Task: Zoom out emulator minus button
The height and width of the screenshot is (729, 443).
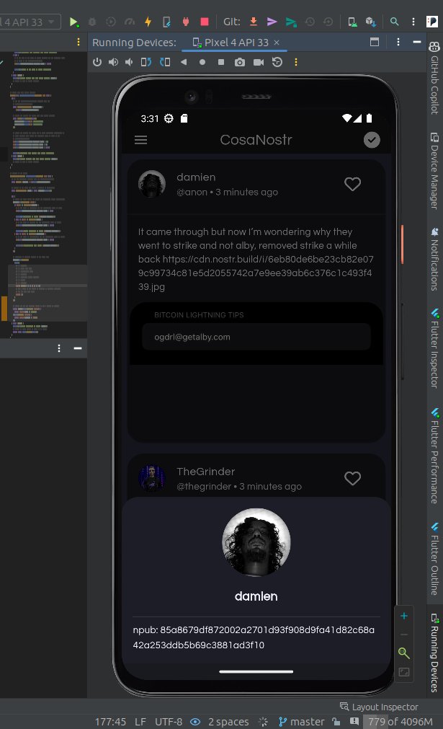Action: pos(404,635)
